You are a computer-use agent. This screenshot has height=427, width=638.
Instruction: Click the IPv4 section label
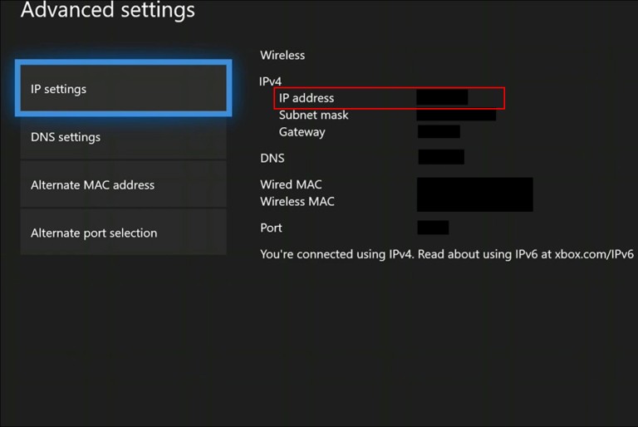[x=271, y=81]
